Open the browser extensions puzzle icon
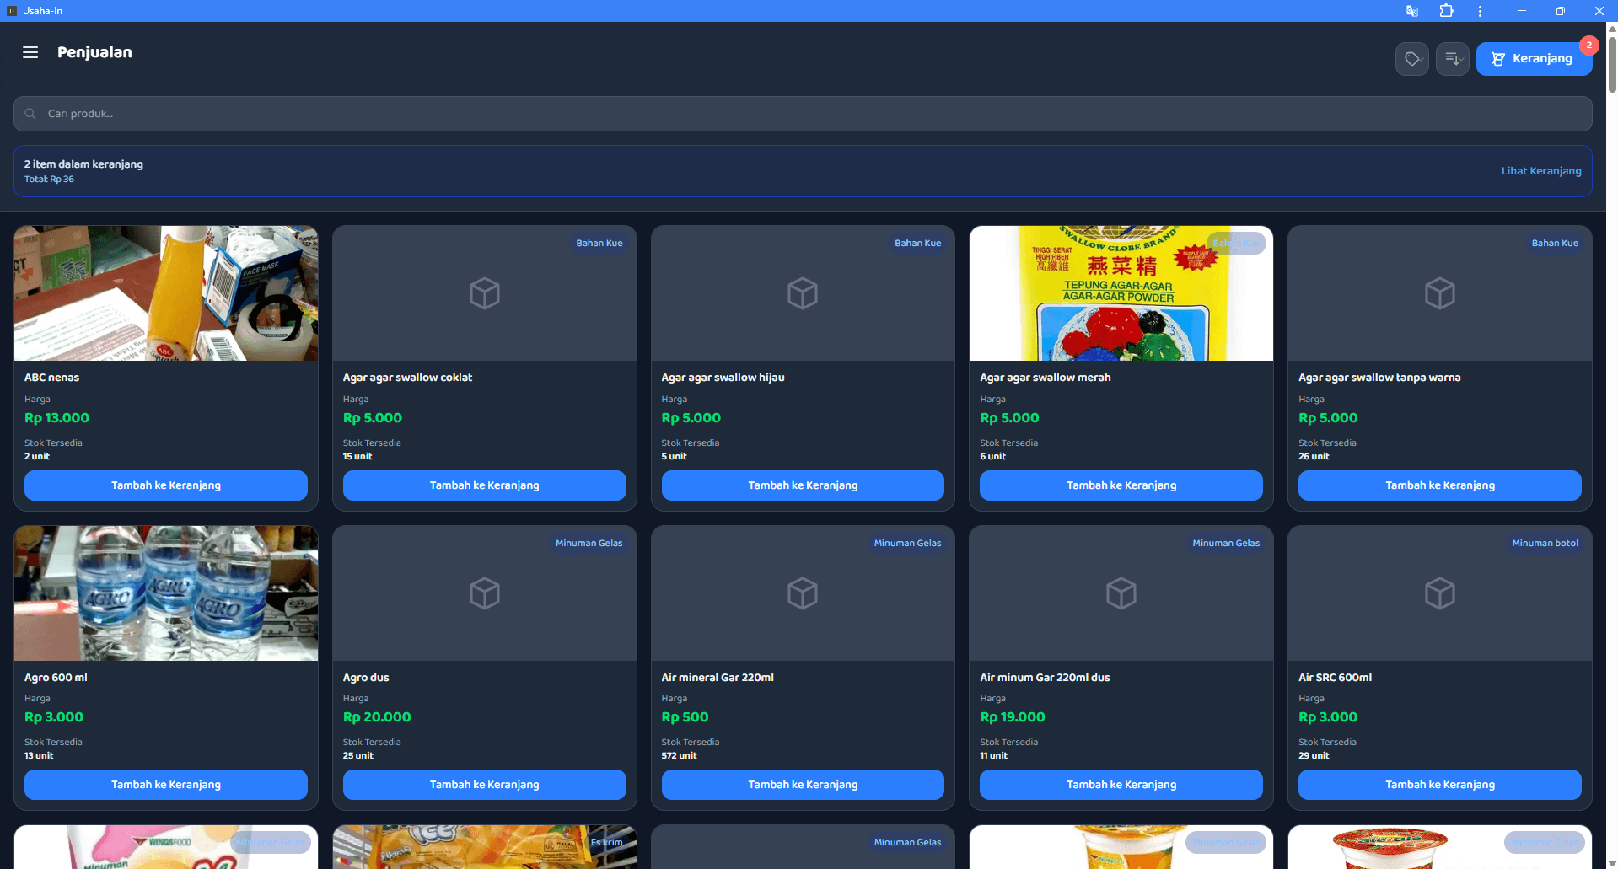This screenshot has height=869, width=1618. pos(1445,11)
